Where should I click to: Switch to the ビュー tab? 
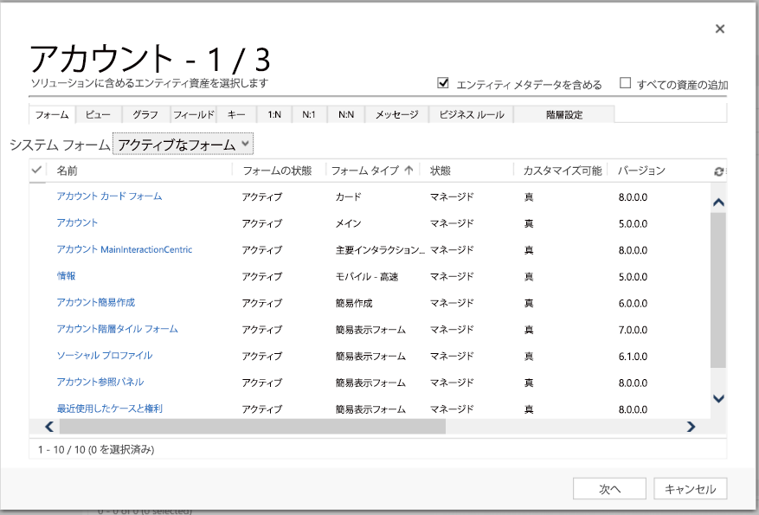pyautogui.click(x=97, y=113)
